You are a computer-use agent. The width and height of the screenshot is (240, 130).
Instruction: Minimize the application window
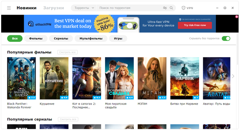[x=217, y=8]
